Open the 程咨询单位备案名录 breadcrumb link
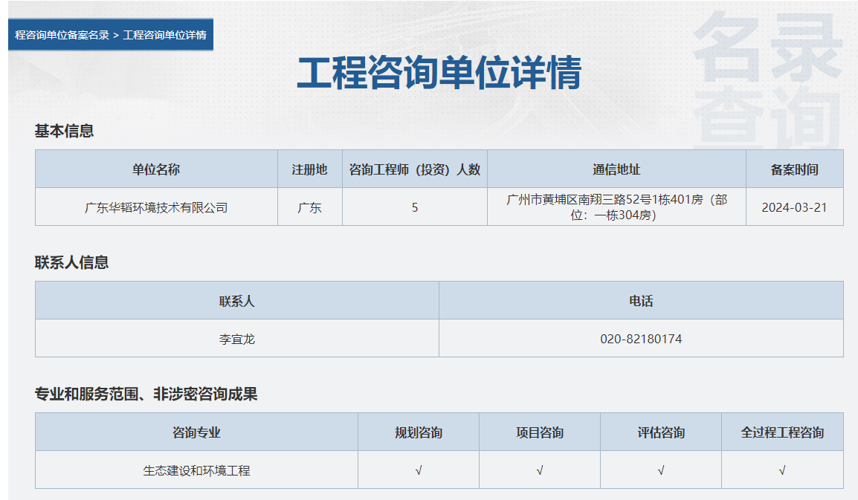Viewport: 858px width, 500px height. pyautogui.click(x=62, y=35)
